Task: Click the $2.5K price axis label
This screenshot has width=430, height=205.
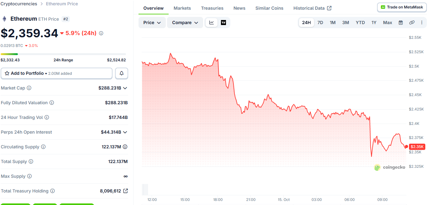Action: (x=414, y=66)
